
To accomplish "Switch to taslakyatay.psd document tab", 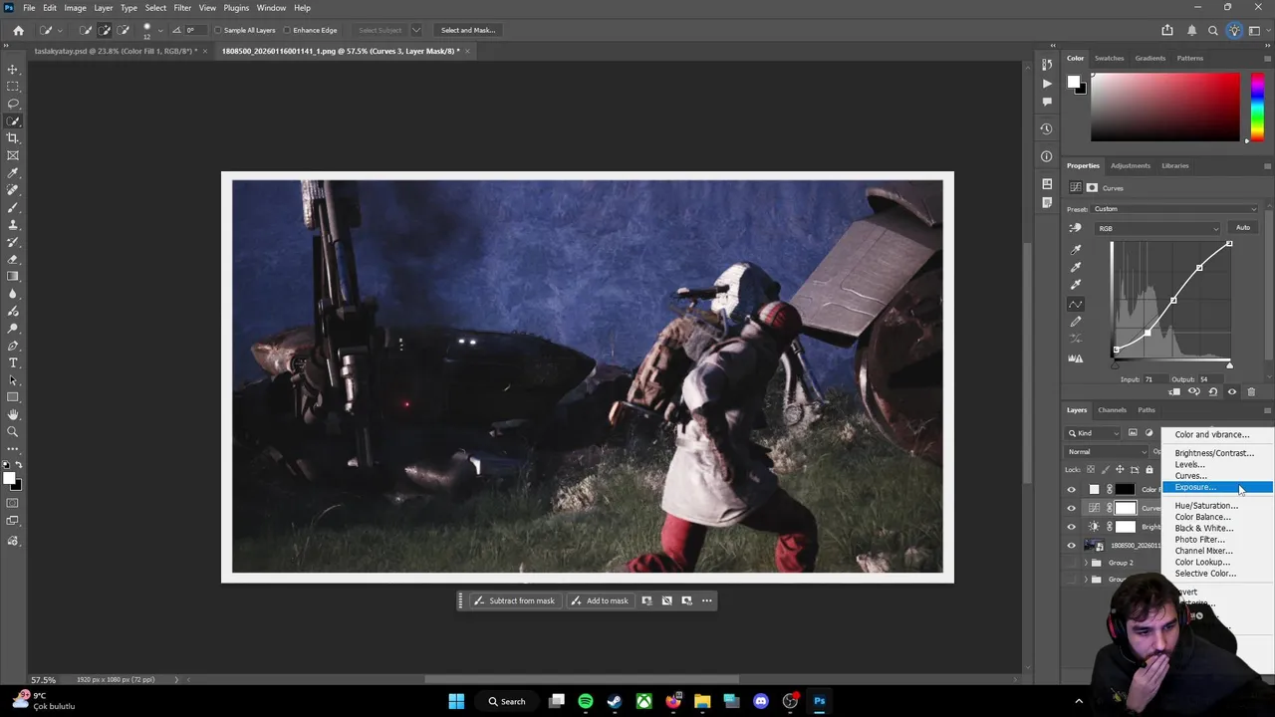I will pos(115,51).
